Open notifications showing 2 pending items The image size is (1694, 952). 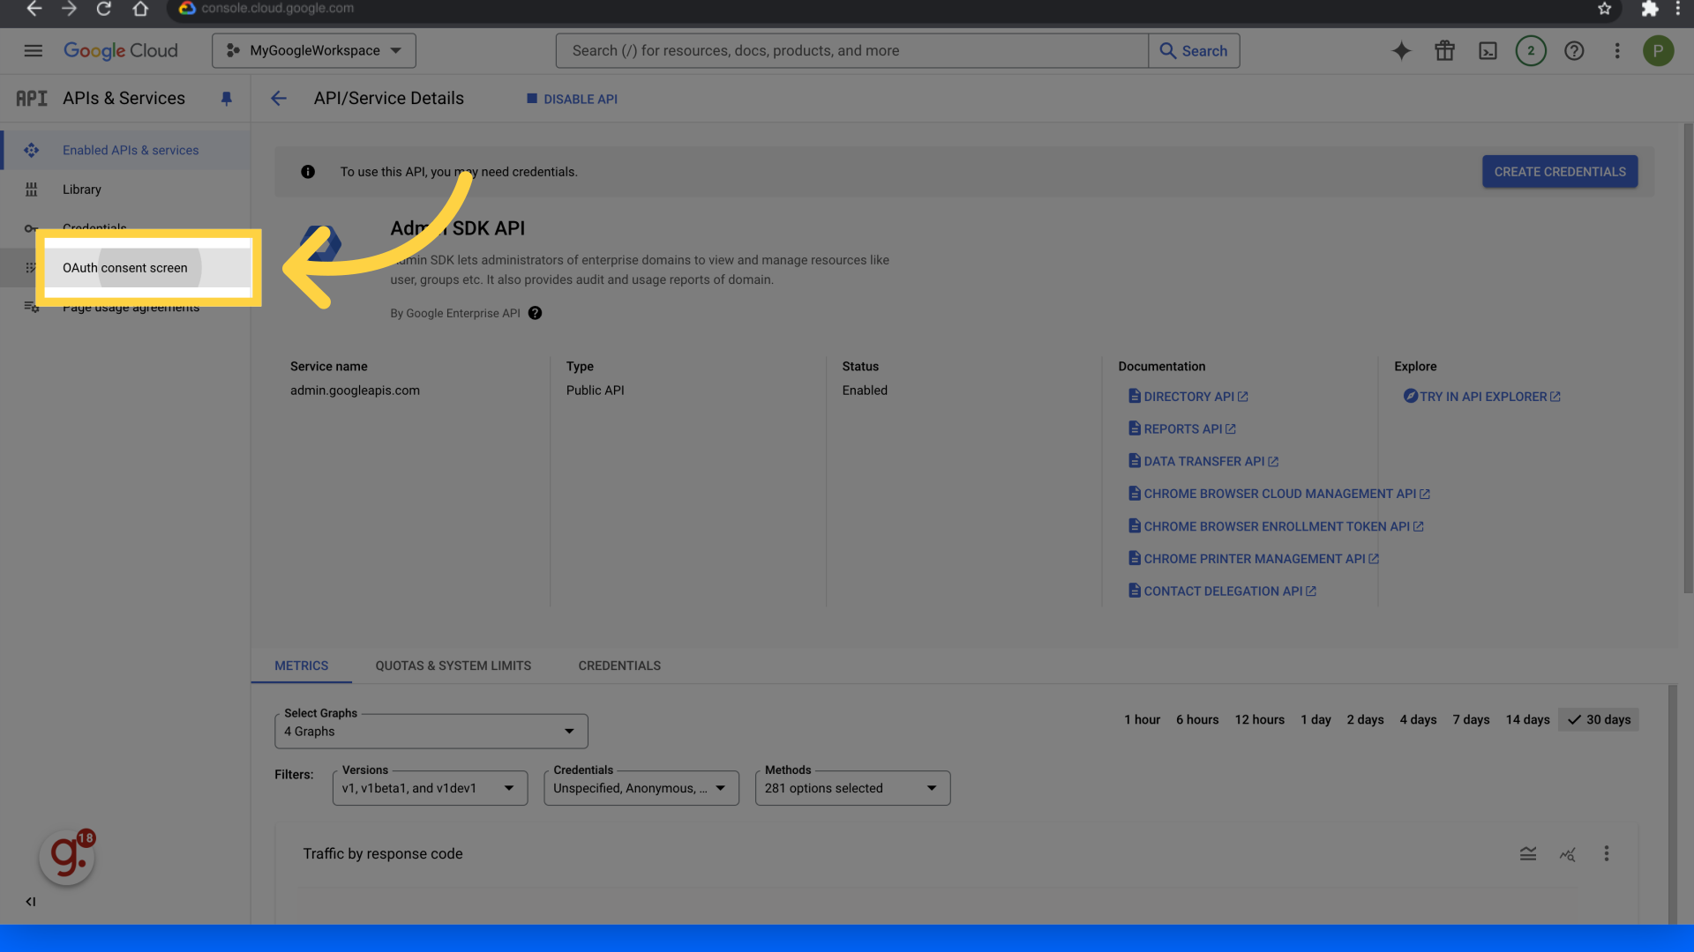(x=1531, y=50)
